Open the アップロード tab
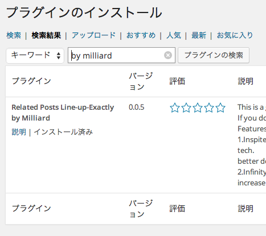Viewport: 266px width, 236px height. coord(93,35)
